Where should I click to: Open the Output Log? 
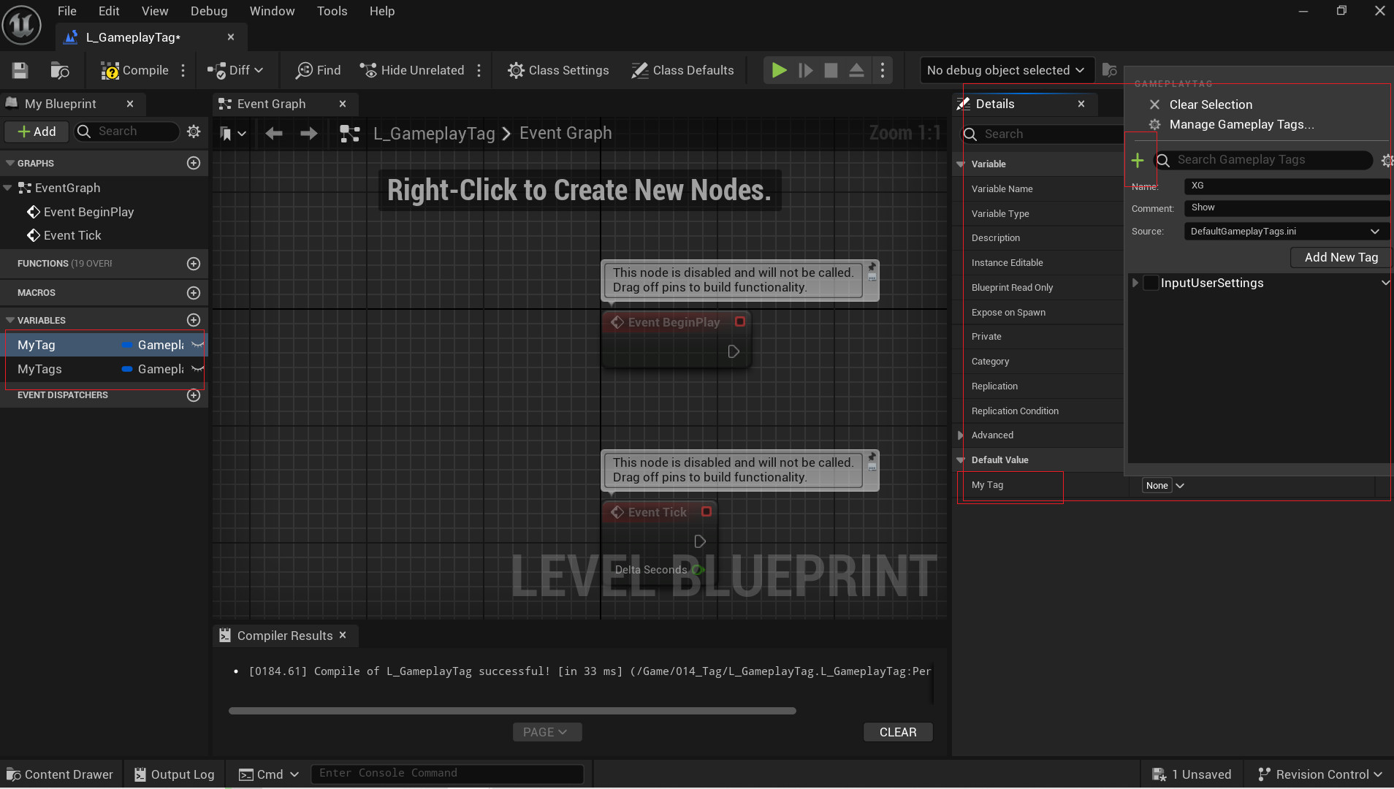click(175, 774)
